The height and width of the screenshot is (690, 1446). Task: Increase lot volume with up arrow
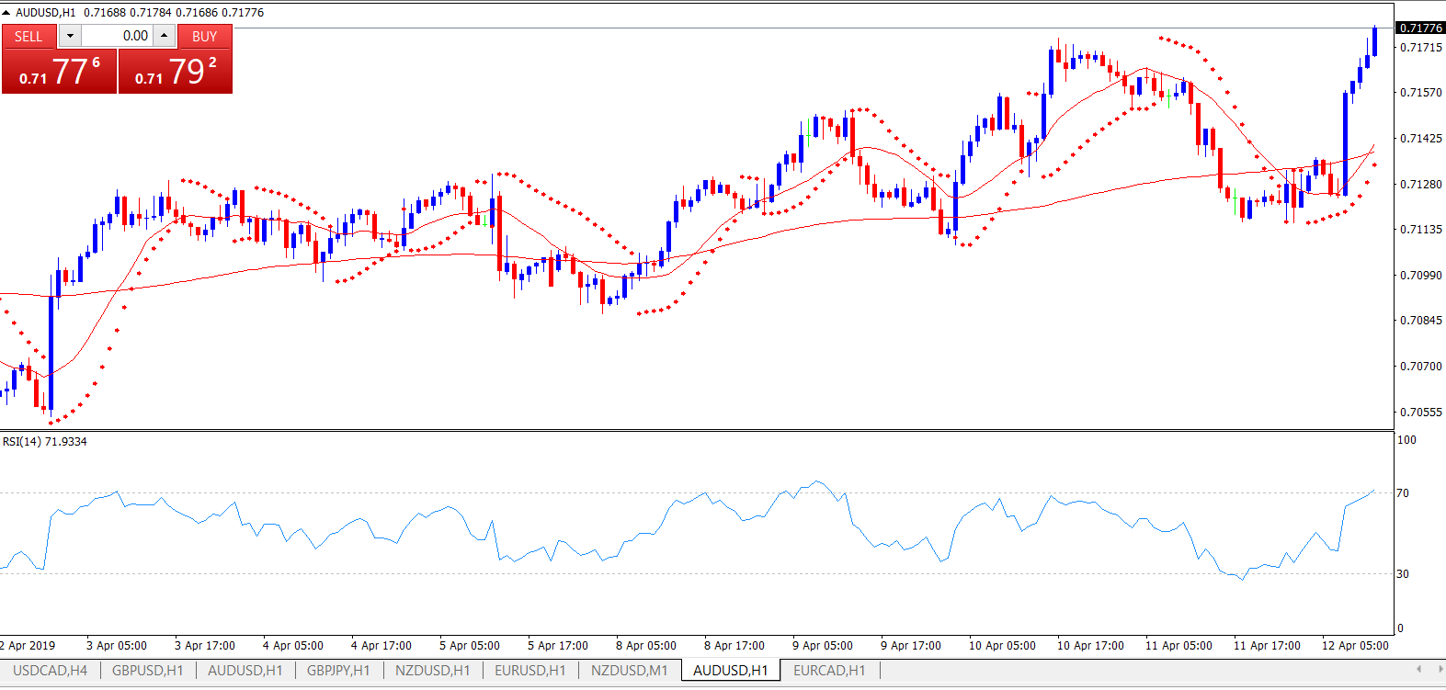pos(164,36)
